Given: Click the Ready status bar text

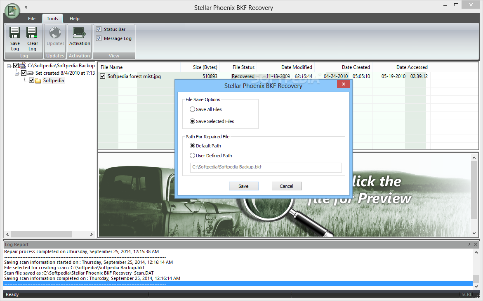Looking at the screenshot, I should [x=12, y=294].
